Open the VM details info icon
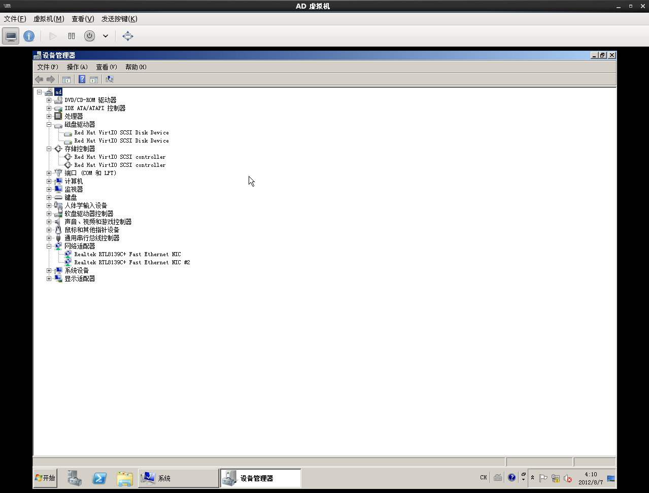The image size is (649, 493). point(29,36)
